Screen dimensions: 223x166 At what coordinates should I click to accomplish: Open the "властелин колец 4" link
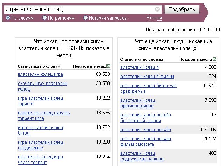pyautogui.click(x=140, y=67)
